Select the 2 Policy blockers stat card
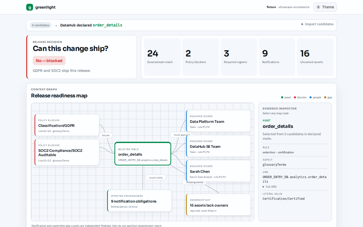 pyautogui.click(x=201, y=57)
